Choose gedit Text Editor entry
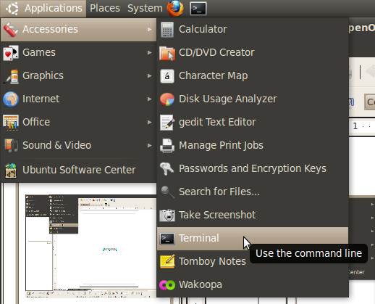Viewport: 375px width, 304px height. 253,122
